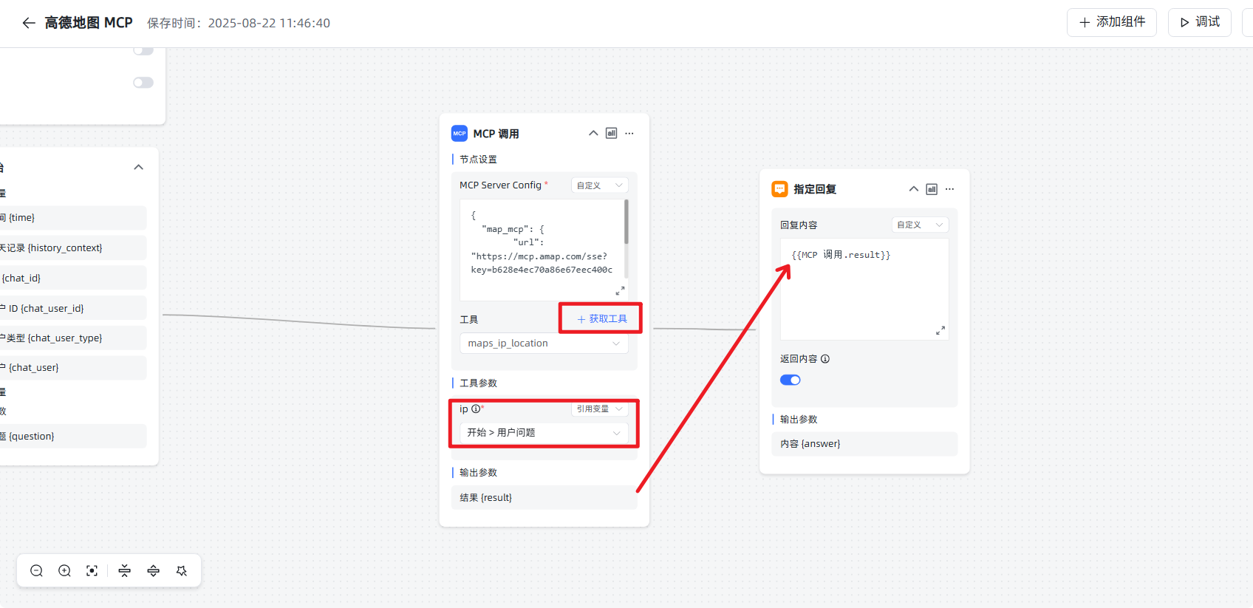The width and height of the screenshot is (1253, 608).
Task: Click inside the 回复内容 text area
Action: [864, 290]
